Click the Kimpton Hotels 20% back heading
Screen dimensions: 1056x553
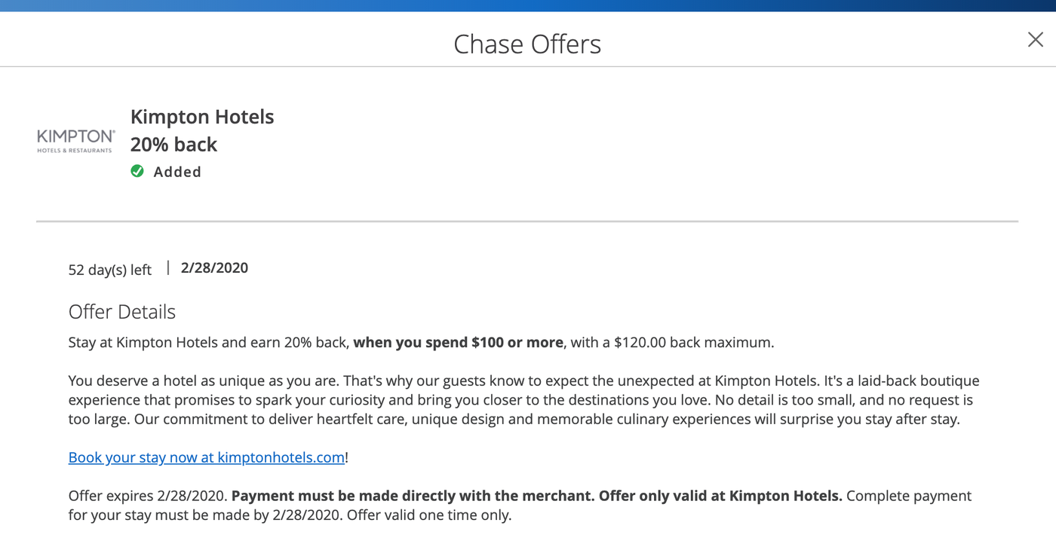coord(202,129)
